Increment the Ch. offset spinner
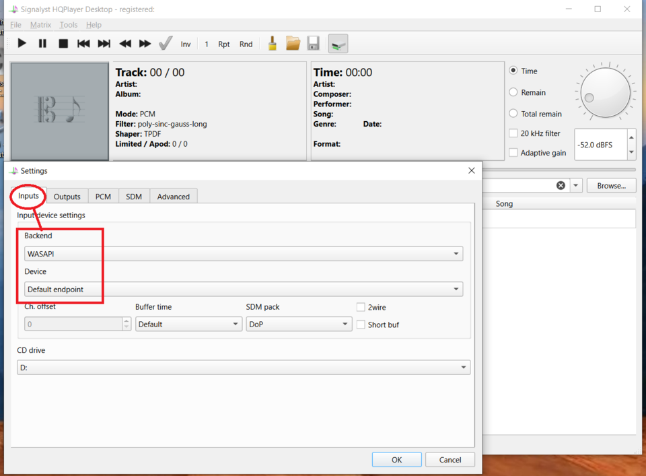 127,320
